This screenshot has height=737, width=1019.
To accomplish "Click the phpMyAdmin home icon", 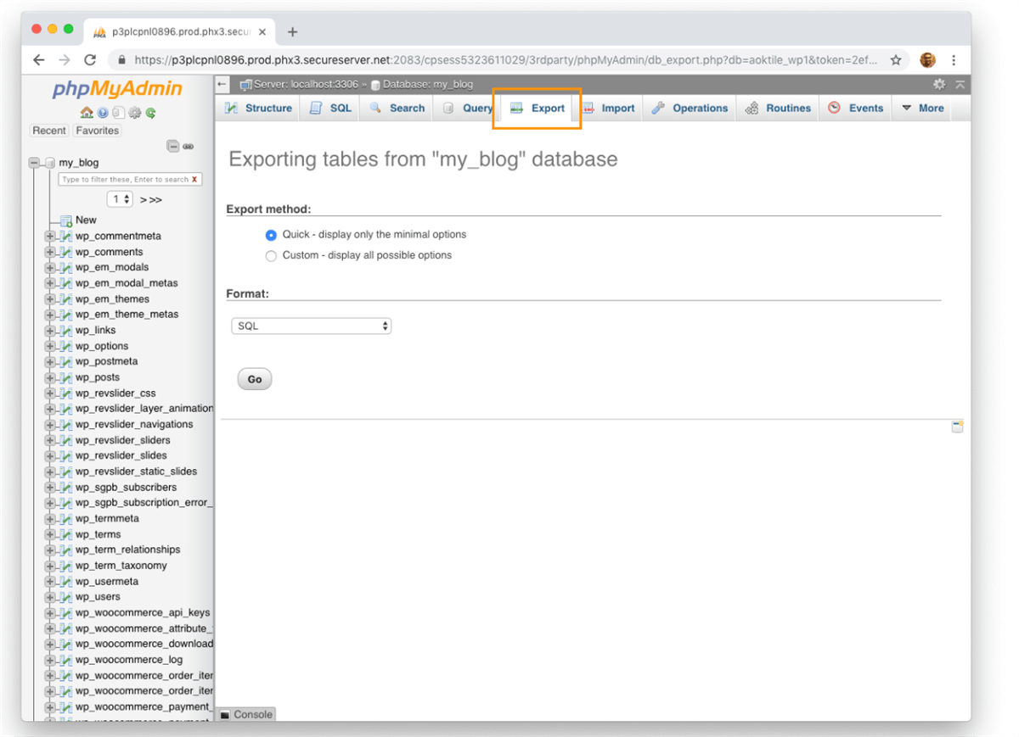I will pos(86,113).
